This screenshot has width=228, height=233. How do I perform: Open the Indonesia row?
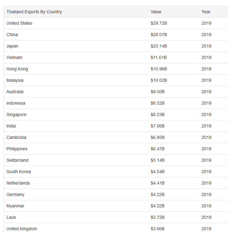(16, 103)
